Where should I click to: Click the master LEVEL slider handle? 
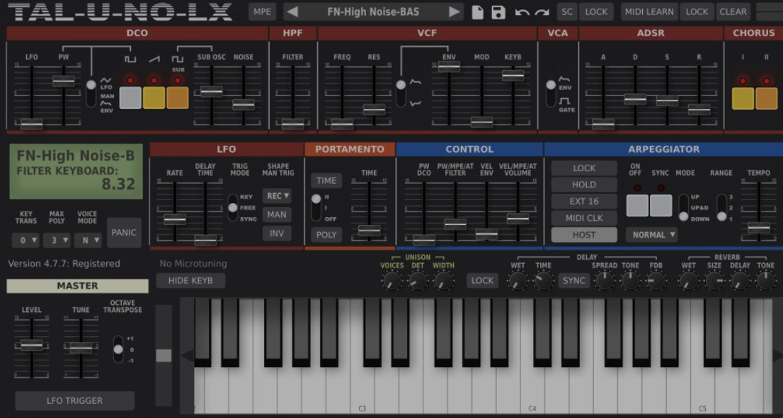pyautogui.click(x=31, y=345)
